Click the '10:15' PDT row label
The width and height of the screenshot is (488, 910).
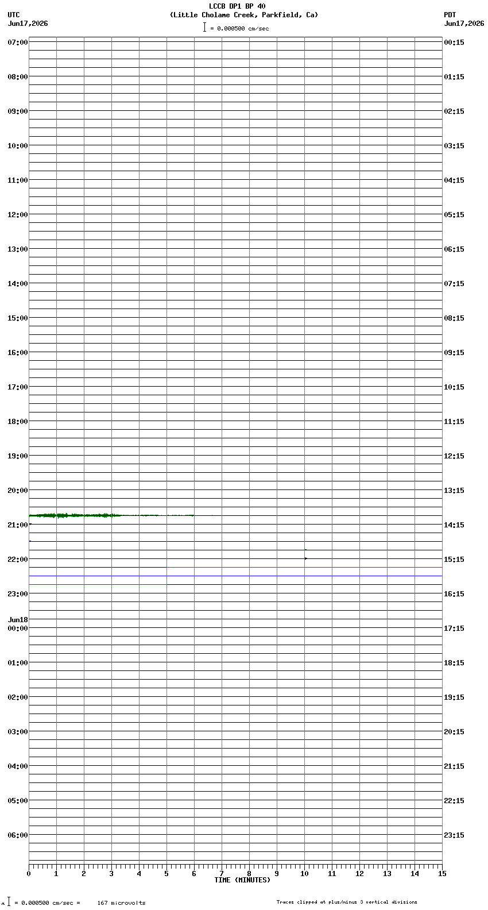coord(454,387)
